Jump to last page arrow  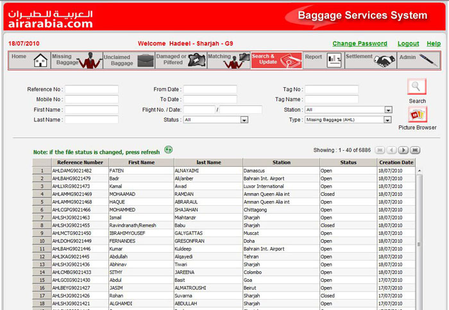click(x=415, y=150)
